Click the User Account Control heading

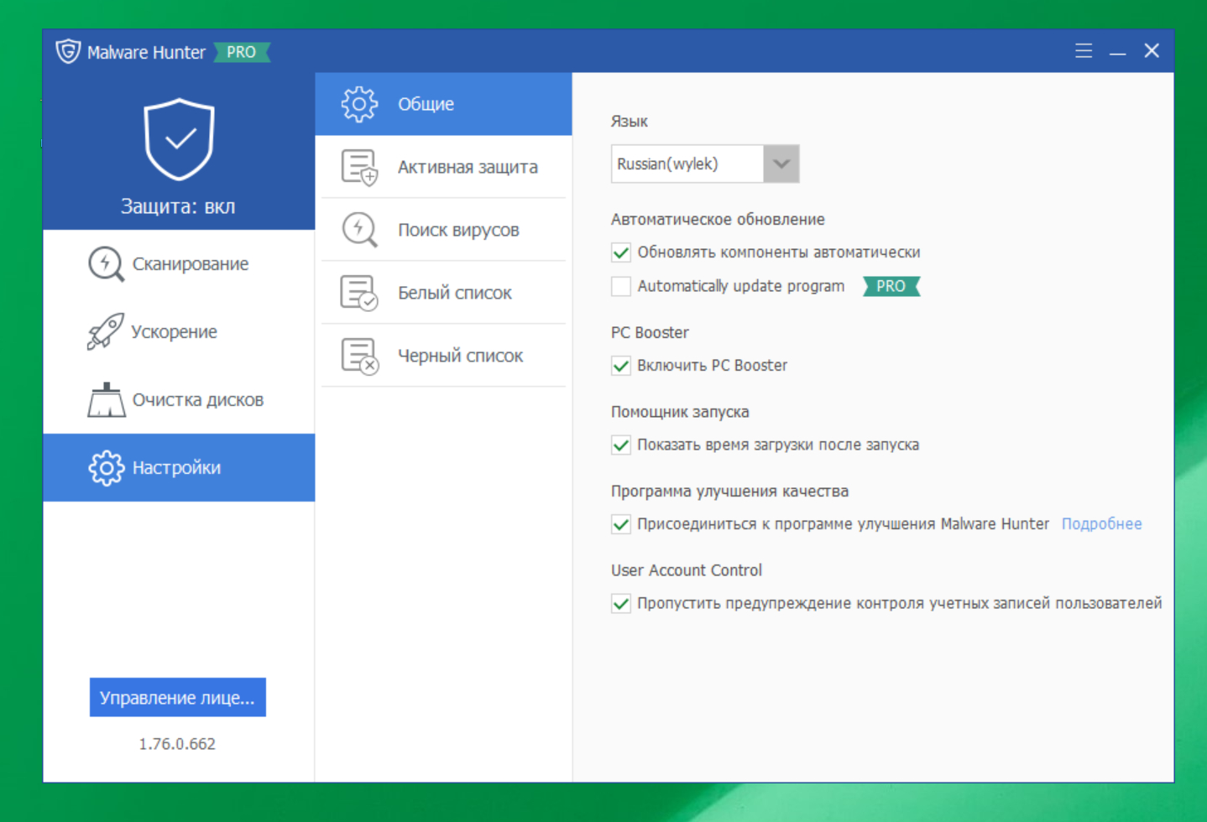pyautogui.click(x=687, y=570)
